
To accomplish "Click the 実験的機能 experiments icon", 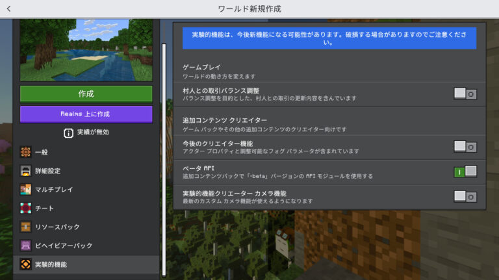I will (x=26, y=264).
